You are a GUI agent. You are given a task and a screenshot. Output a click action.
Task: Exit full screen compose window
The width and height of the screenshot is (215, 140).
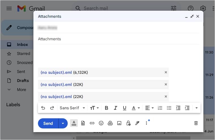click(x=192, y=17)
